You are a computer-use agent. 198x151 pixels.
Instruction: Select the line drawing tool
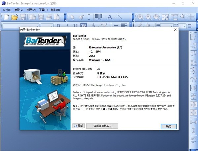click(x=120, y=17)
